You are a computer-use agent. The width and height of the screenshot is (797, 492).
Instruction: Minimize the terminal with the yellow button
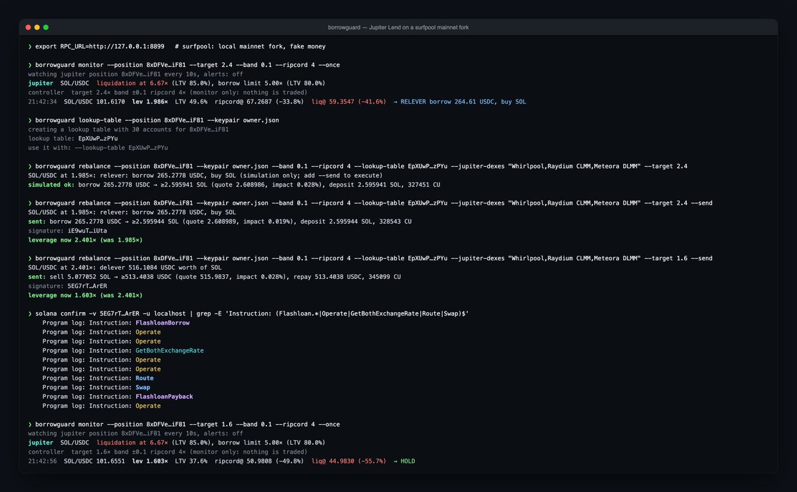[37, 27]
